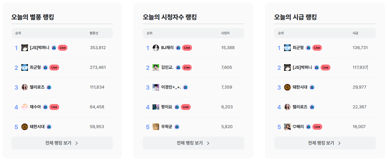Click the Live badge next to BJ채리
This screenshot has width=388, height=163.
click(x=187, y=48)
